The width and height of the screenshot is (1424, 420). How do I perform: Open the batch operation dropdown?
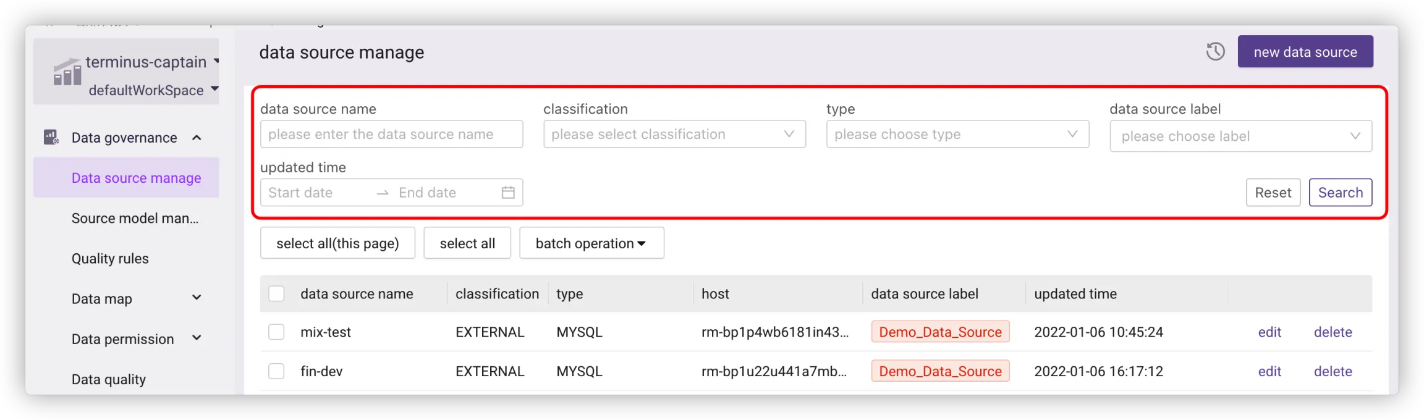(x=591, y=243)
